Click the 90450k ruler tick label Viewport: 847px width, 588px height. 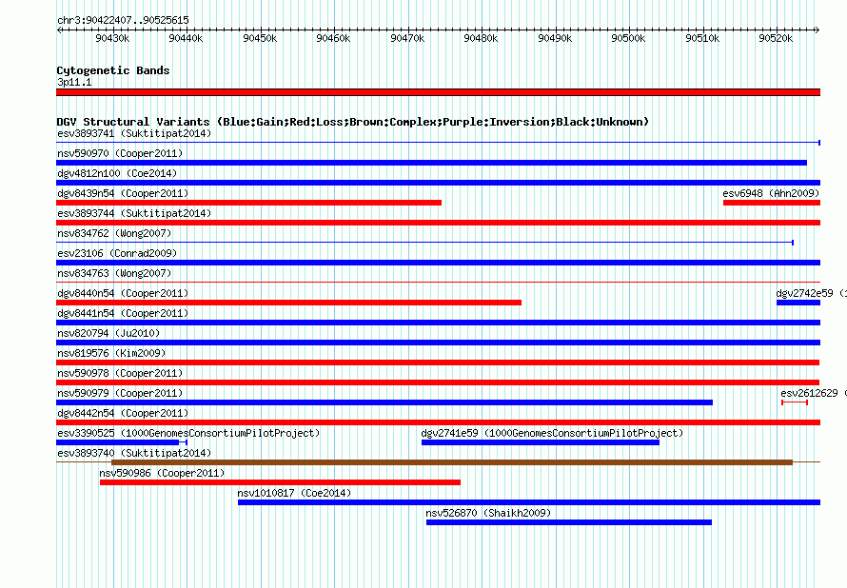pyautogui.click(x=260, y=38)
